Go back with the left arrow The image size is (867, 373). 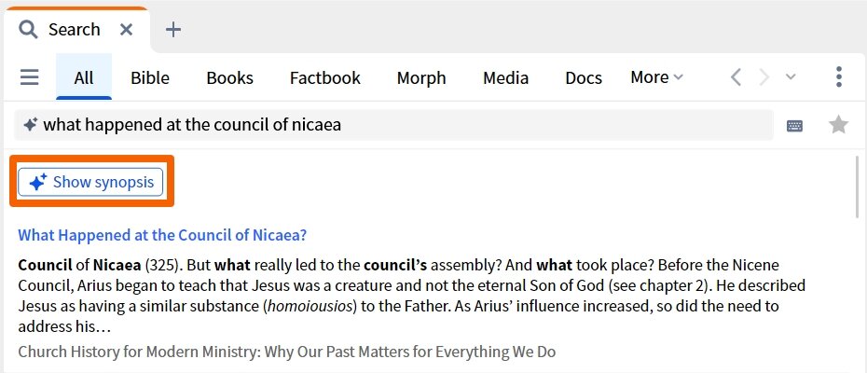pyautogui.click(x=736, y=77)
